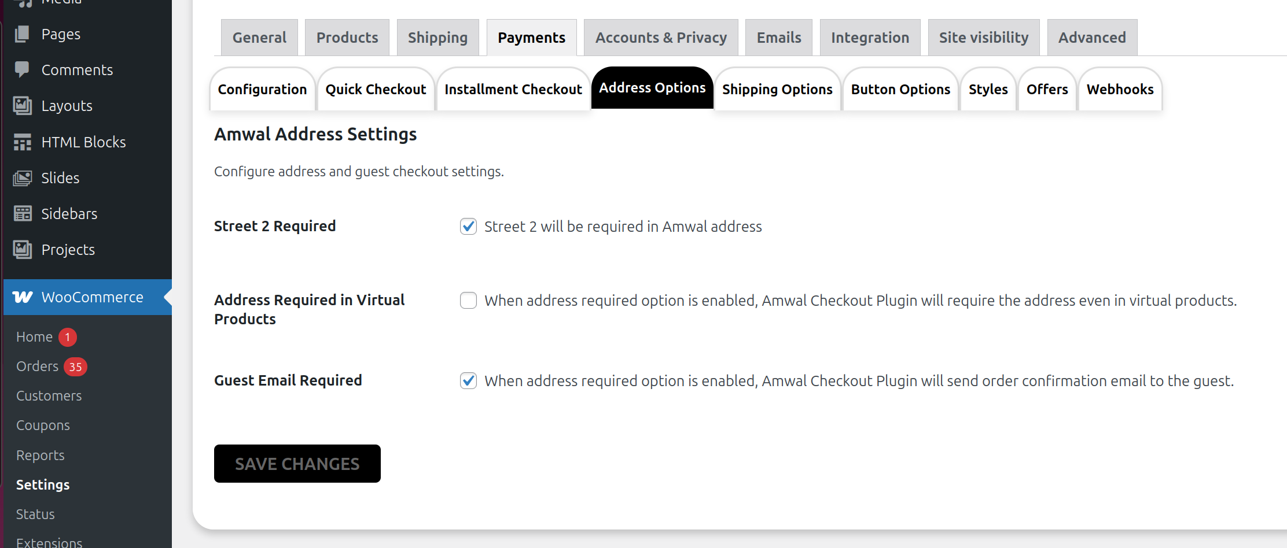Click 'Street 2 will be required' label text
1287x548 pixels.
(x=623, y=227)
